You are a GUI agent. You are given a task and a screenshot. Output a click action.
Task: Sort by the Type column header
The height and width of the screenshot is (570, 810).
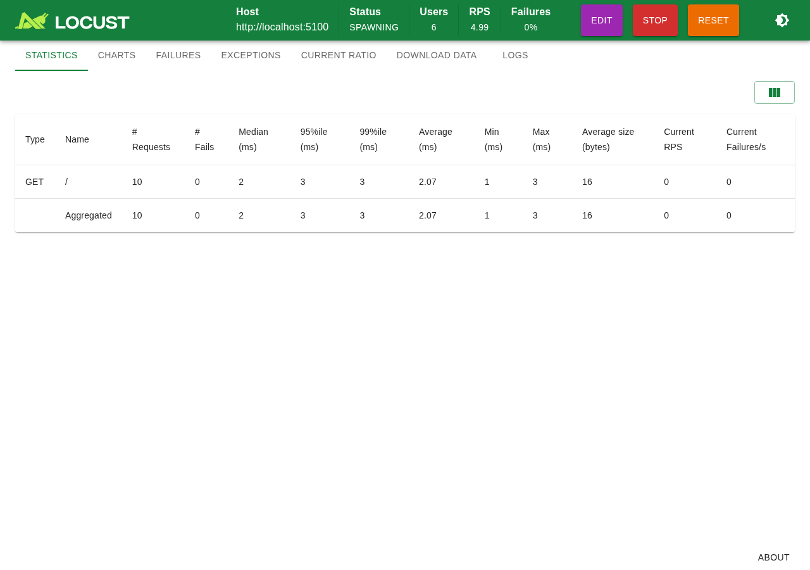[x=35, y=139]
